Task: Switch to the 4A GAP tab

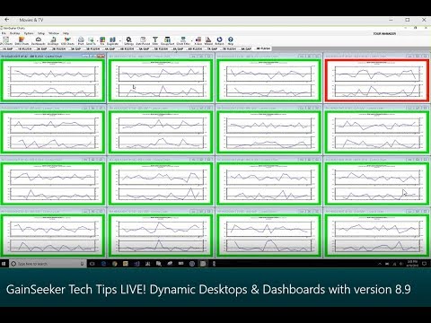Action: coord(110,48)
